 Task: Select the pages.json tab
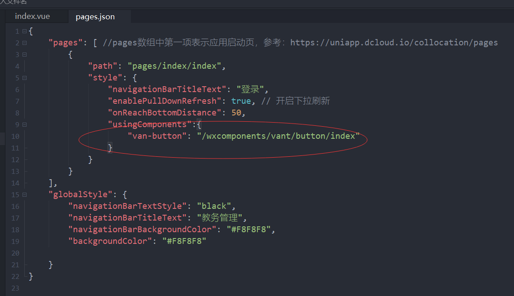coord(95,17)
